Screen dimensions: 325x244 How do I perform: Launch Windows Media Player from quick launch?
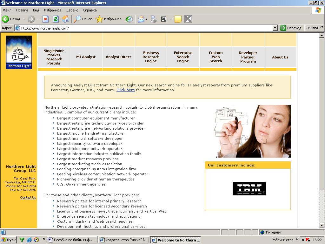[36, 240]
